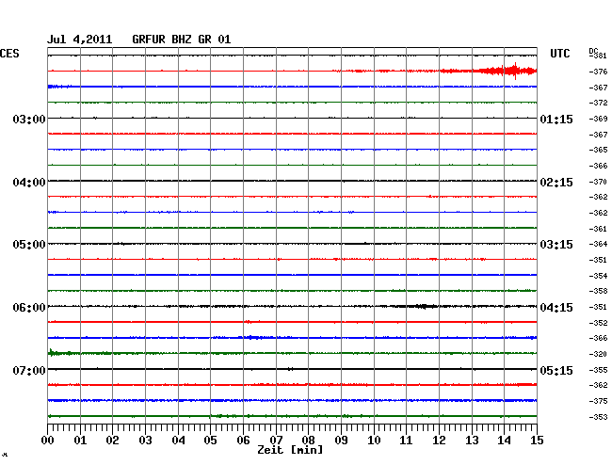The image size is (612, 465).
Task: Select the "14" minute axis tick label
Action: [504, 440]
